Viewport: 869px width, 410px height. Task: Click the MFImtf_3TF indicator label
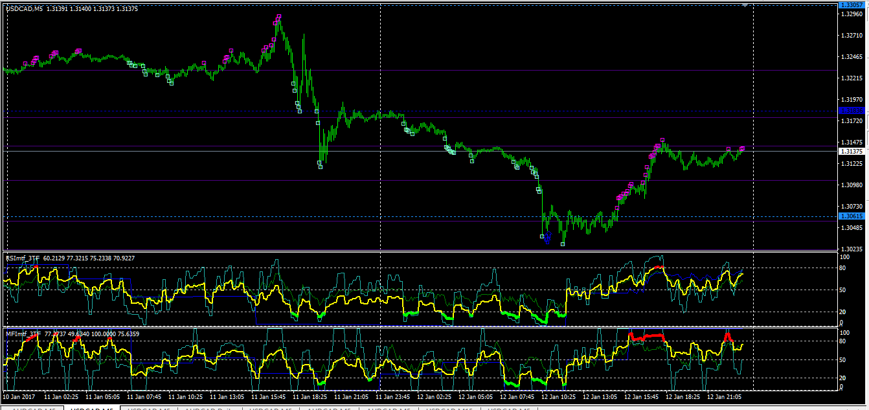pyautogui.click(x=23, y=334)
